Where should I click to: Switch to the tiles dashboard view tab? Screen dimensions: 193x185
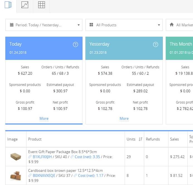click(x=8, y=5)
